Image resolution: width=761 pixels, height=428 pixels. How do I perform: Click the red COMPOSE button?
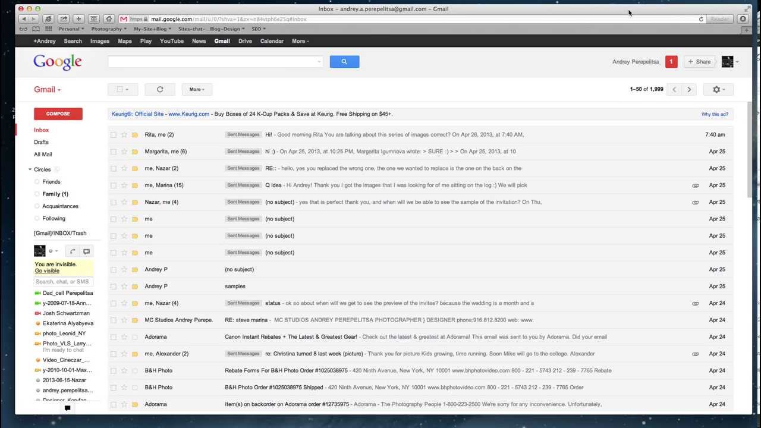coord(58,114)
